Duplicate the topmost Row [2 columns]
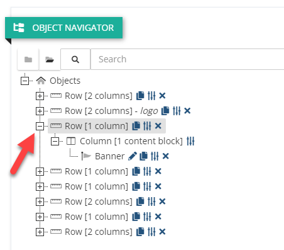This screenshot has width=284, height=250. point(140,96)
